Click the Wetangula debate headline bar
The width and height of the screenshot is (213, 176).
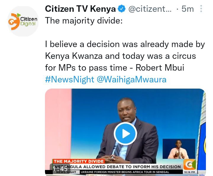pyautogui.click(x=117, y=167)
